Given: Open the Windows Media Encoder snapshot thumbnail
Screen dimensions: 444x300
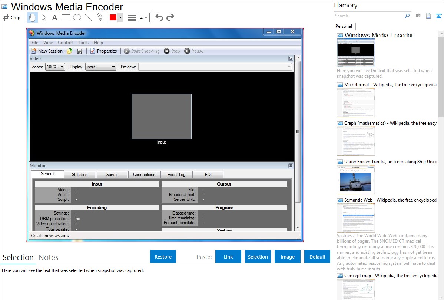Looking at the screenshot, I should pos(356,53).
